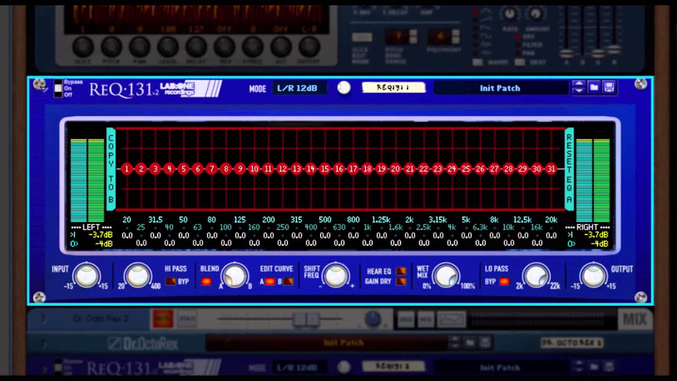The image size is (677, 381).
Task: Save patch with REQ-131 floppy disk icon
Action: click(x=609, y=87)
